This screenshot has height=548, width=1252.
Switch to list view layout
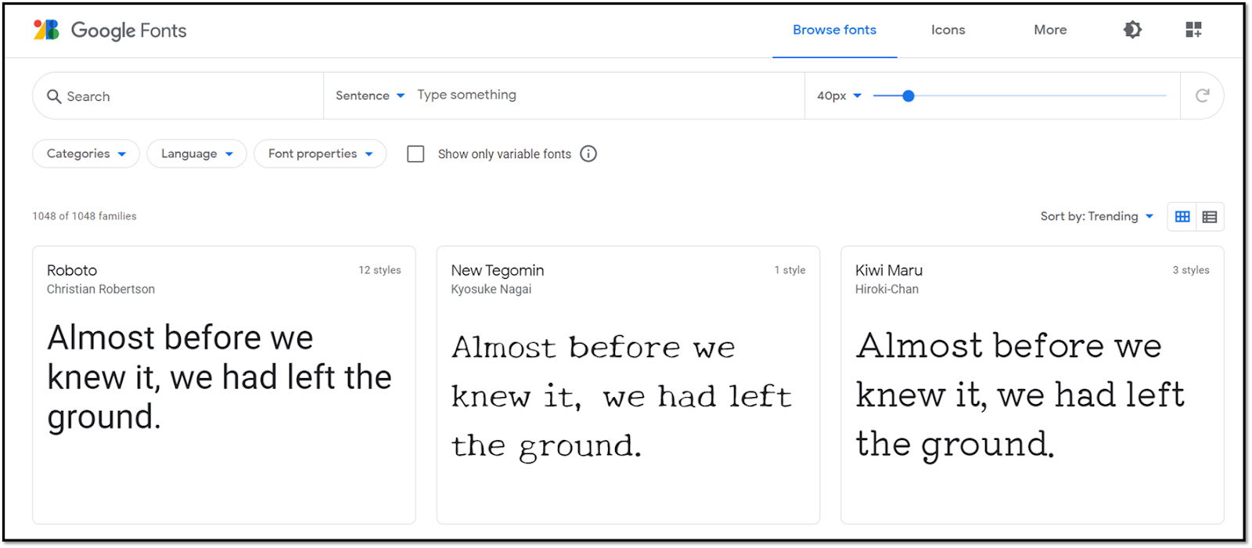1210,217
